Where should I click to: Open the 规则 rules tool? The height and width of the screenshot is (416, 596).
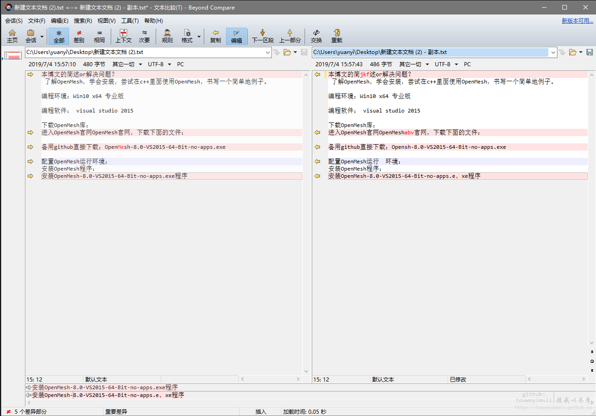167,36
